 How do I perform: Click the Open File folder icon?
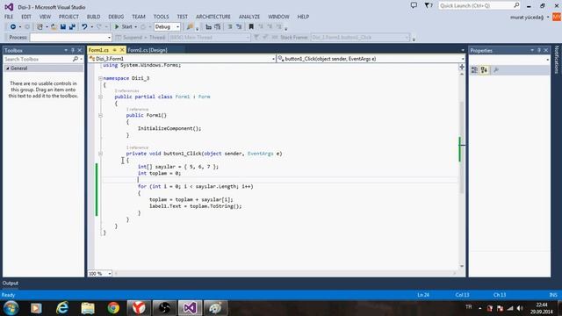pyautogui.click(x=54, y=27)
